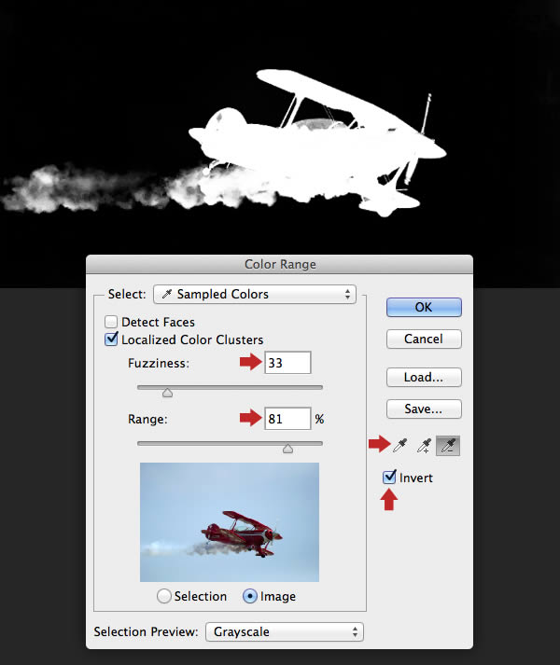Screen dimensions: 560x665
Task: Enable the Detect Faces checkbox
Action: (111, 322)
